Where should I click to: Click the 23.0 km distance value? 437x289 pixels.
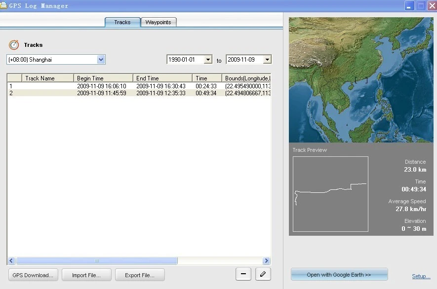415,169
